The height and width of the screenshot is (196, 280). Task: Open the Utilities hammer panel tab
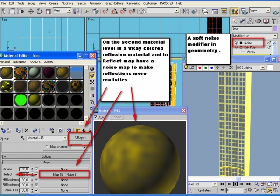click(274, 21)
